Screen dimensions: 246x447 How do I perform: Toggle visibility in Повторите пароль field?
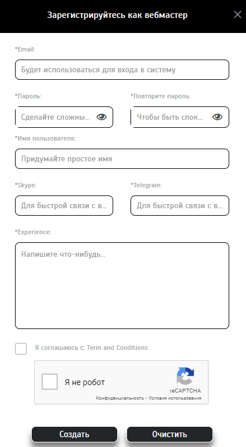click(217, 117)
